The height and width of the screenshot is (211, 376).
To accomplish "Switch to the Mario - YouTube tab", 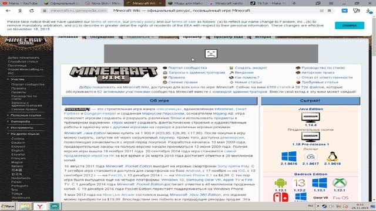I will pyautogui.click(x=21, y=4).
